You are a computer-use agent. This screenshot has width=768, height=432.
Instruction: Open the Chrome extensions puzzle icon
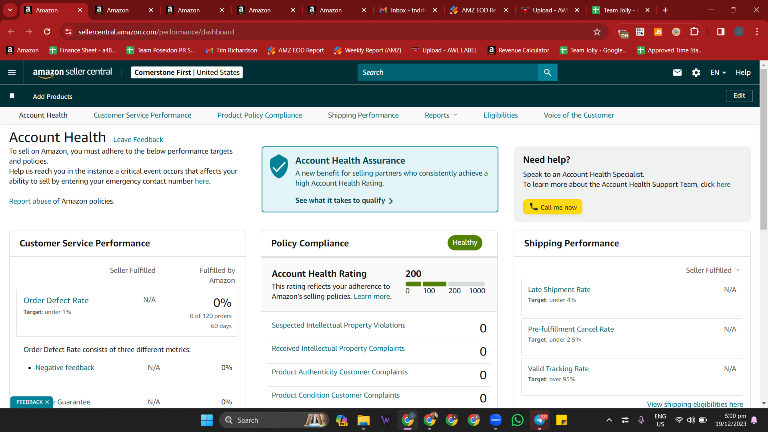tap(694, 32)
